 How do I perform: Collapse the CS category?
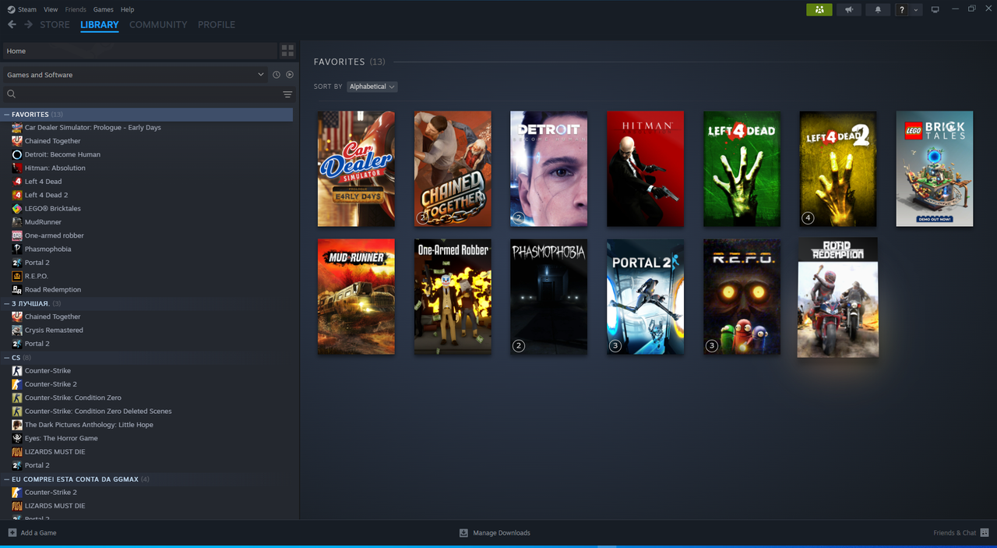[x=6, y=357]
